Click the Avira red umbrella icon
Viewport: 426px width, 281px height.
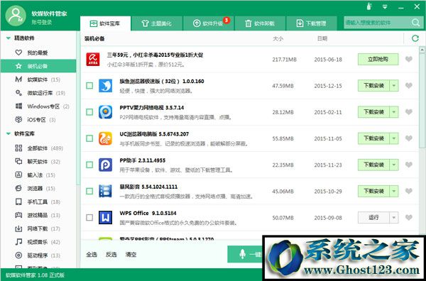[93, 59]
